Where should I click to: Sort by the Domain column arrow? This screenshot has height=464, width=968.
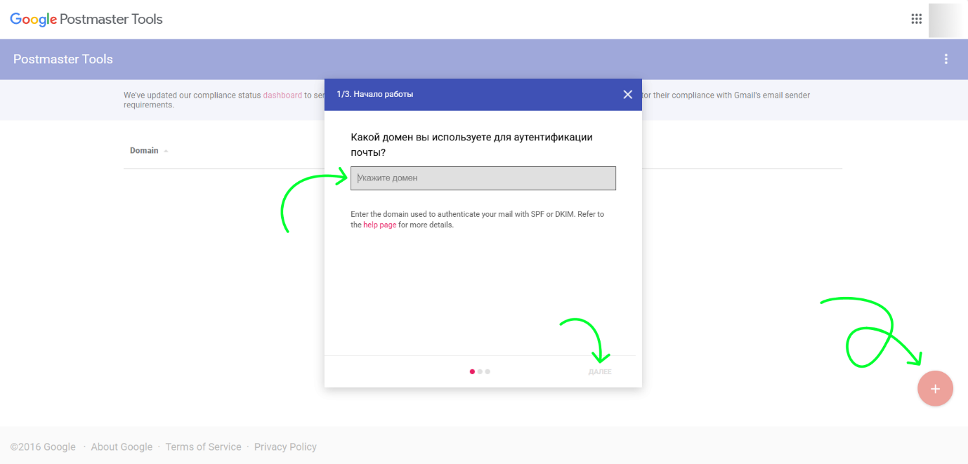pyautogui.click(x=166, y=151)
